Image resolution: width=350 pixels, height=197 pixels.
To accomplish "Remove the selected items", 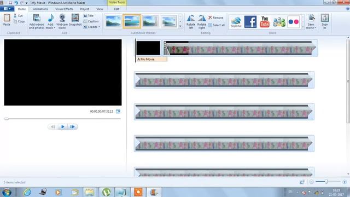I will tap(216, 18).
